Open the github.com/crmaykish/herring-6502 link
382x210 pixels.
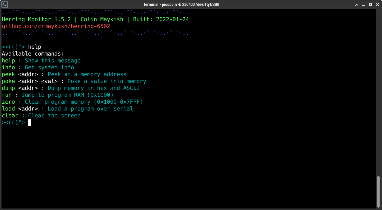pyautogui.click(x=56, y=26)
